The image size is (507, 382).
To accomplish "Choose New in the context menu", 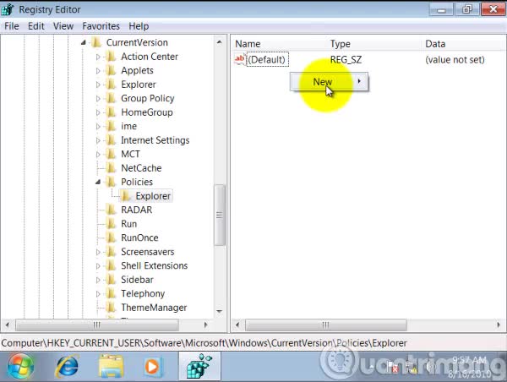I will [x=329, y=82].
